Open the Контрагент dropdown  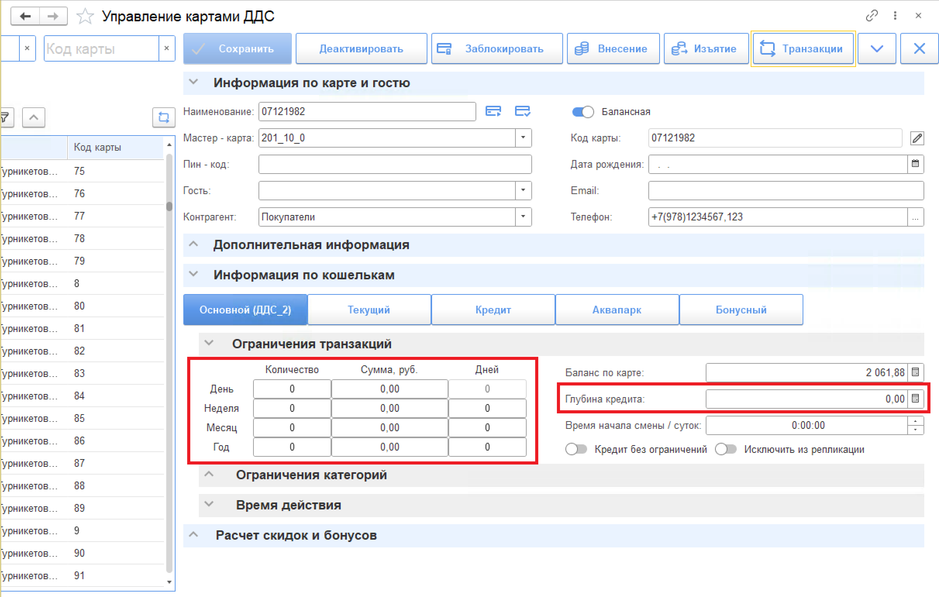click(x=523, y=217)
